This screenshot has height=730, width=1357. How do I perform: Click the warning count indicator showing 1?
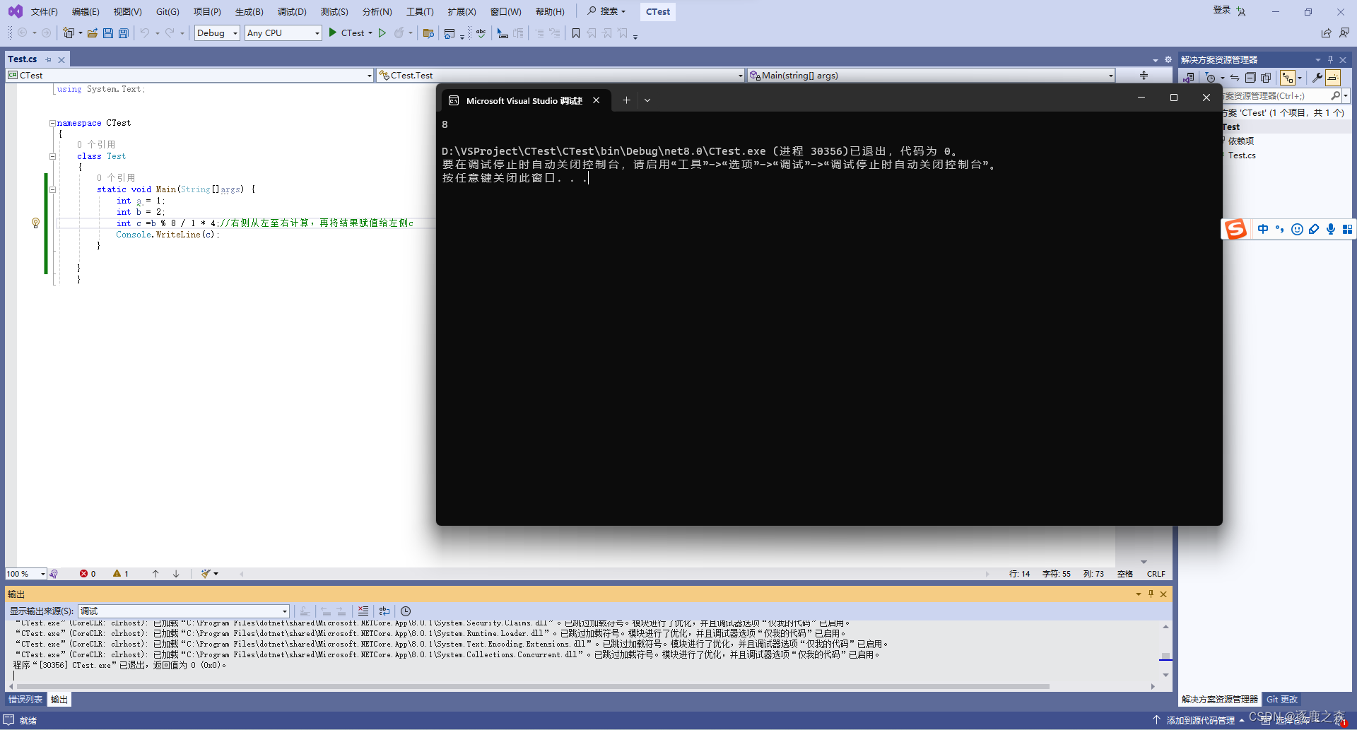point(121,574)
